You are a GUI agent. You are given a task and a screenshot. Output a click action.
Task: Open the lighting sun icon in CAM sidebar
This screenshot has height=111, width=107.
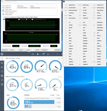(x=2, y=80)
